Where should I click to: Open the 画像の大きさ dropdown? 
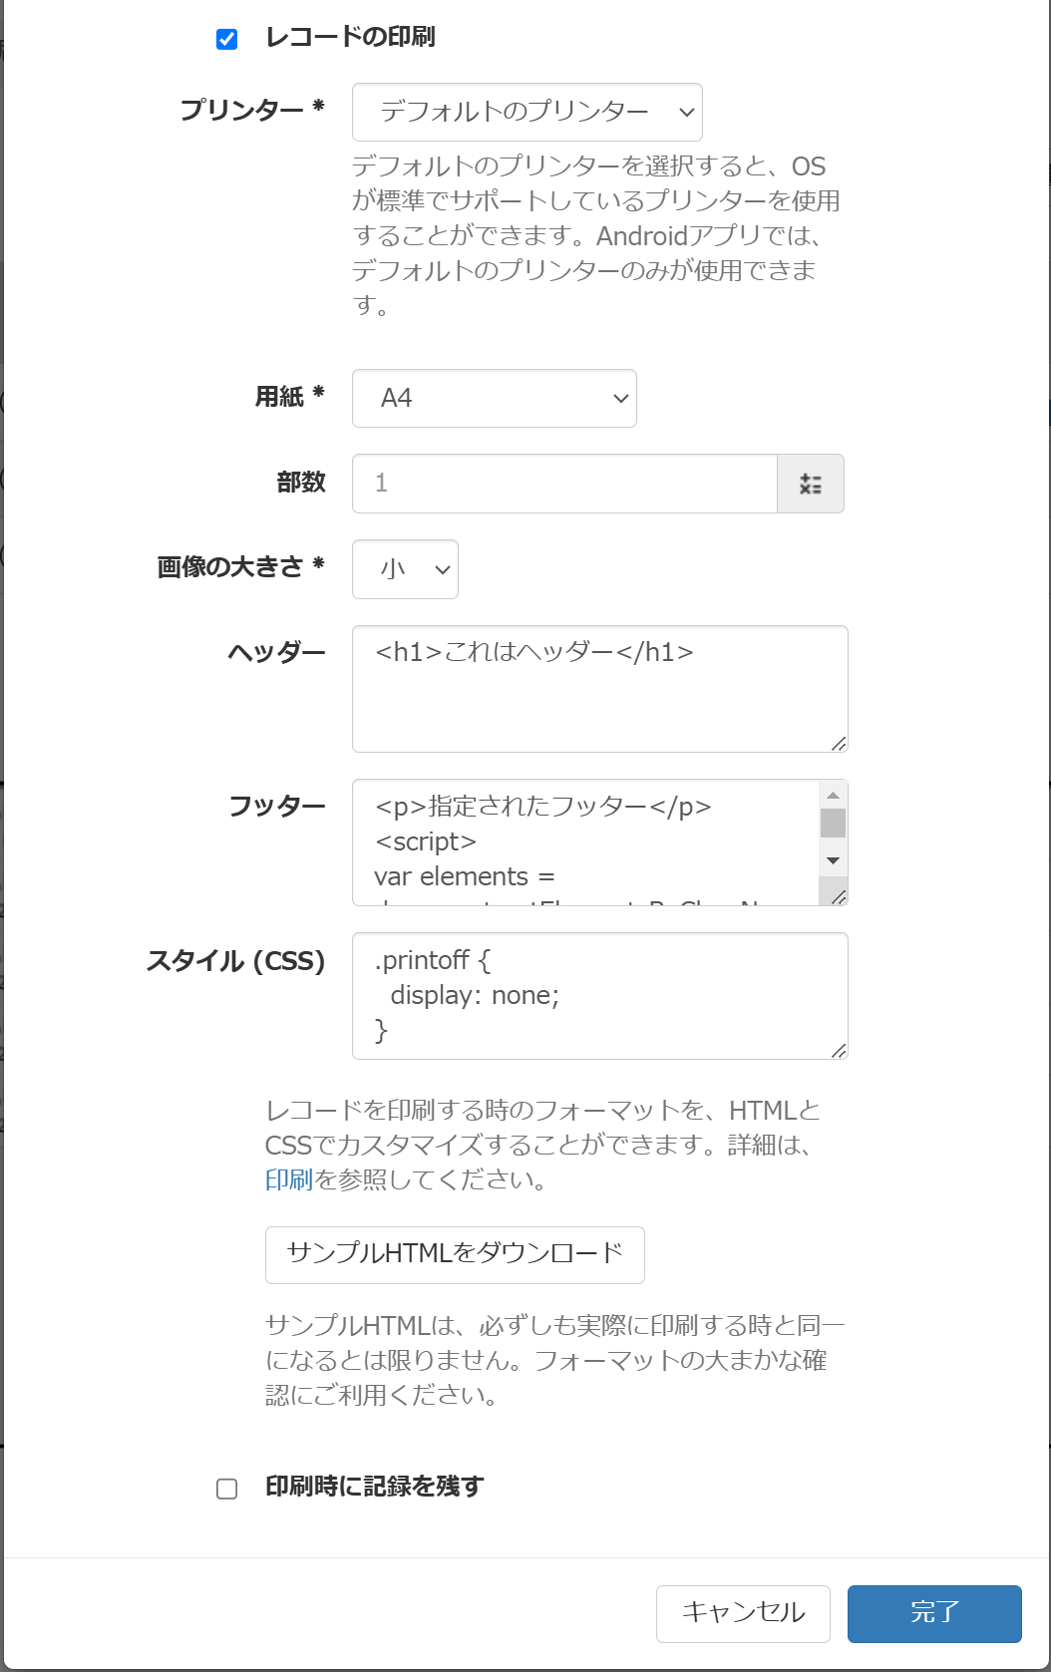(x=405, y=569)
